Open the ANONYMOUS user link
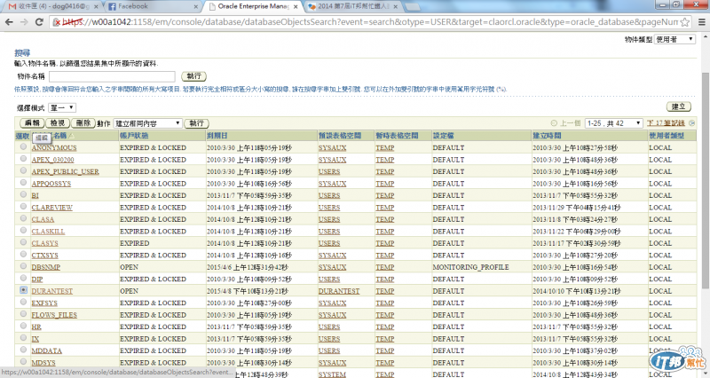 54,148
